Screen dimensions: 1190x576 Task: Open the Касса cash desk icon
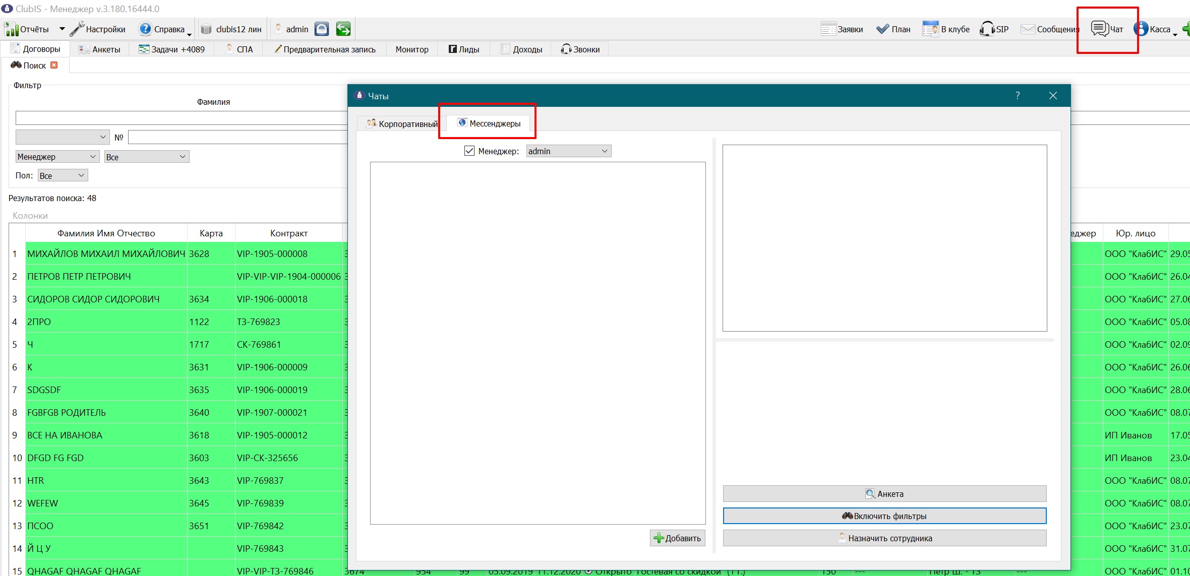pyautogui.click(x=1141, y=29)
